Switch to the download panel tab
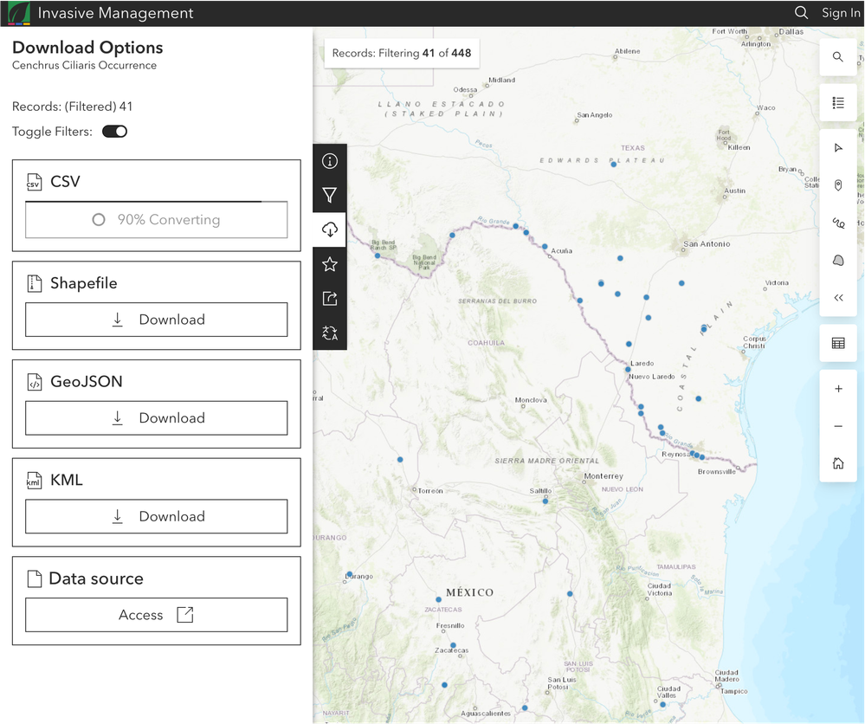This screenshot has width=865, height=724. pos(329,229)
